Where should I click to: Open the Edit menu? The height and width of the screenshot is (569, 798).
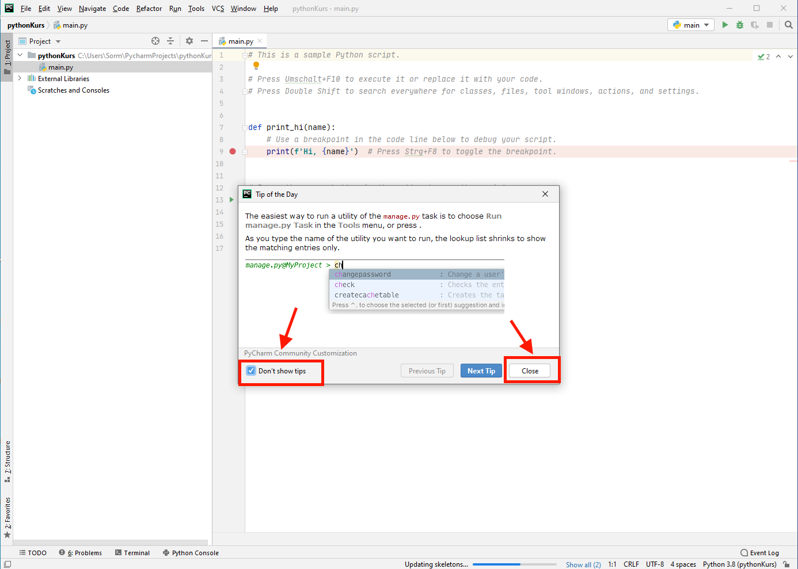click(x=44, y=8)
